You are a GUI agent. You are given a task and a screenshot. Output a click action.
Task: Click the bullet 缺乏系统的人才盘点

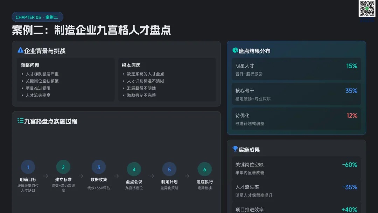pyautogui.click(x=145, y=74)
